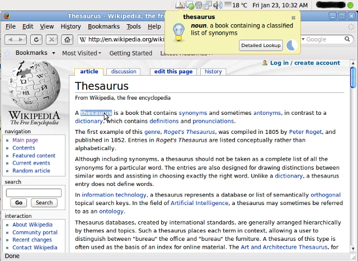Go to Wikipedia Main page
Viewport: 358px width, 261px height.
tap(25, 140)
